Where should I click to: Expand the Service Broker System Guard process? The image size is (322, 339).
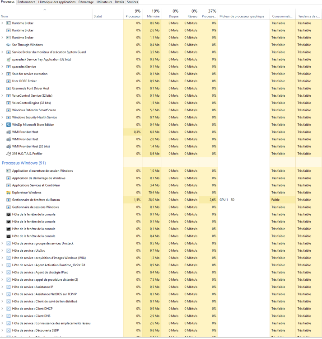click(x=2, y=52)
